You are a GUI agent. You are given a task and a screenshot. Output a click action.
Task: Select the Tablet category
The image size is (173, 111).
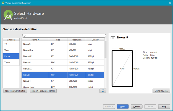point(11,63)
